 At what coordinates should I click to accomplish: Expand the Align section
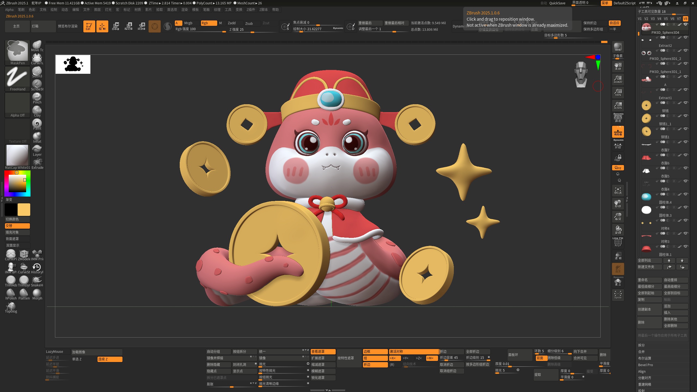642,371
